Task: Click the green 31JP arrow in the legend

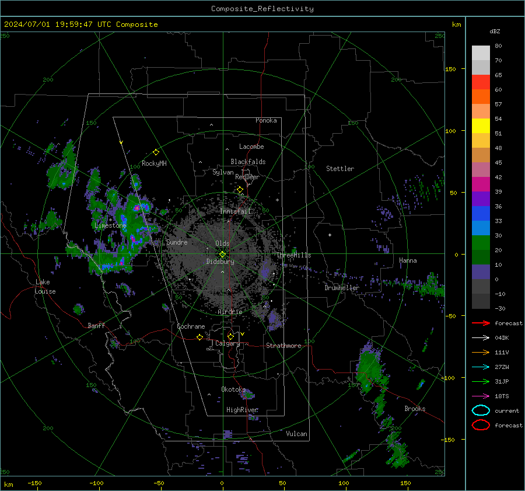Action: coord(481,381)
